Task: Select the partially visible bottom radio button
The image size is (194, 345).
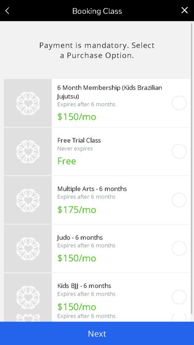Action: pos(179,318)
